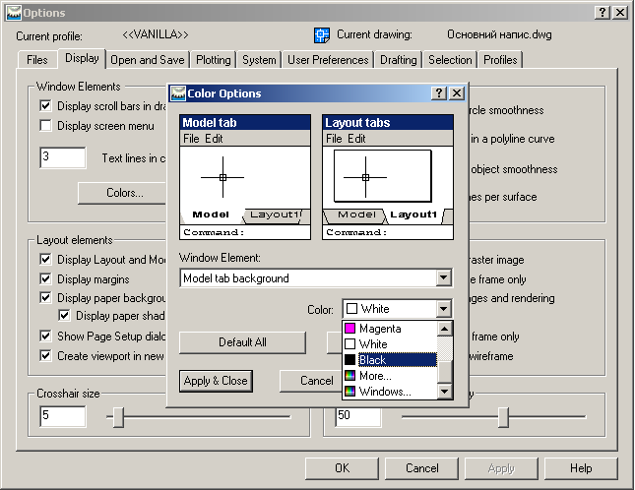This screenshot has width=635, height=490.
Task: Click the Model tab preview drawing area
Action: (245, 177)
